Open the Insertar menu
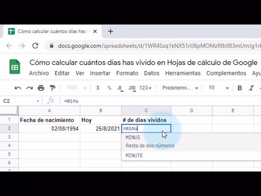261x196 pixels. (100, 73)
